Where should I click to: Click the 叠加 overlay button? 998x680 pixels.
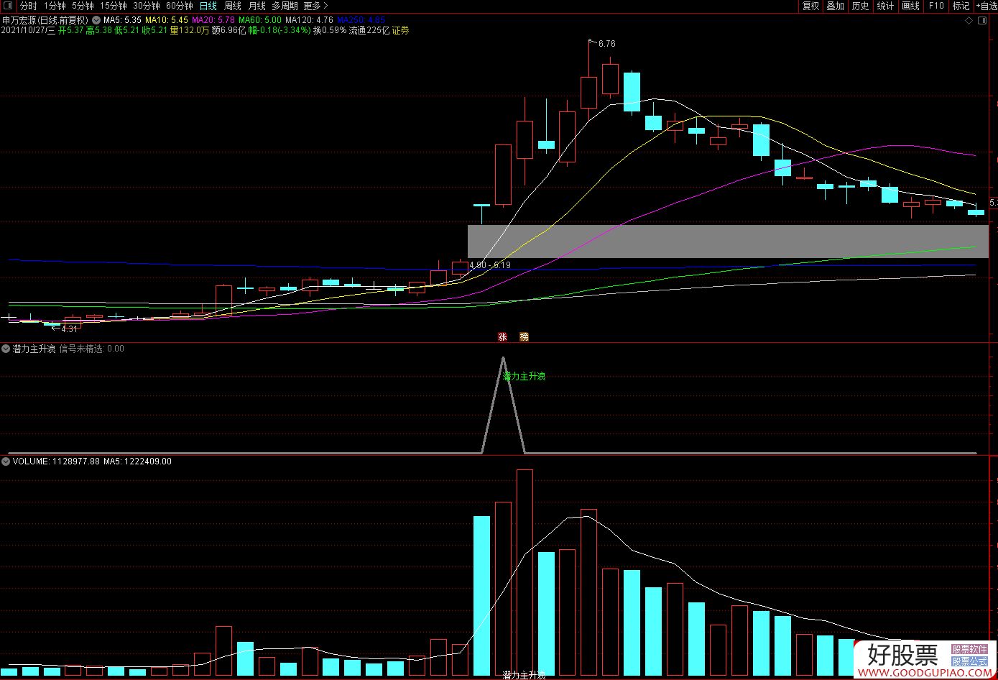tap(835, 6)
